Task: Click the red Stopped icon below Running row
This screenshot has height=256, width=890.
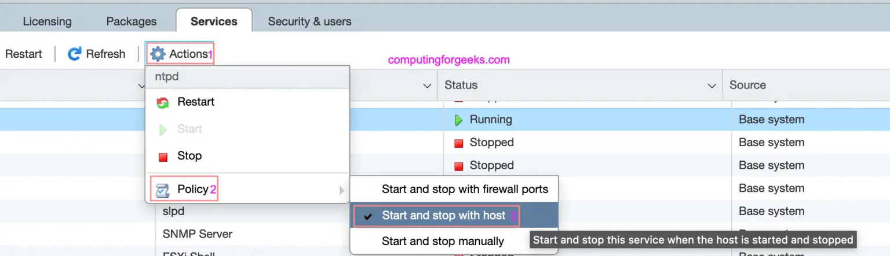Action: tap(458, 143)
